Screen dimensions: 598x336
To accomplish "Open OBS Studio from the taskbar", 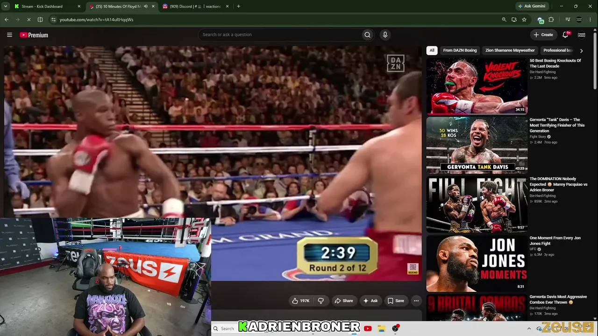I will 395,329.
